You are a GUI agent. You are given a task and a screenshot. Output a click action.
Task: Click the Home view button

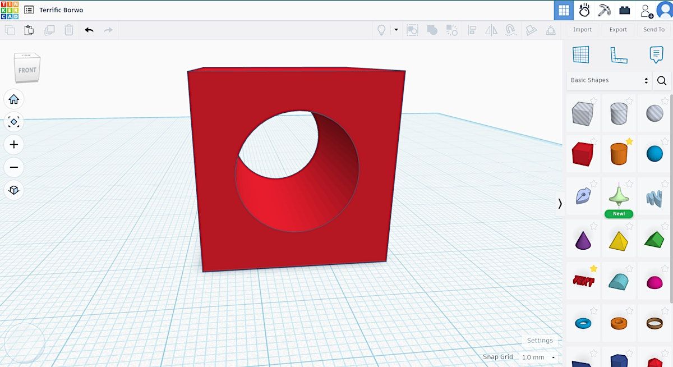14,99
